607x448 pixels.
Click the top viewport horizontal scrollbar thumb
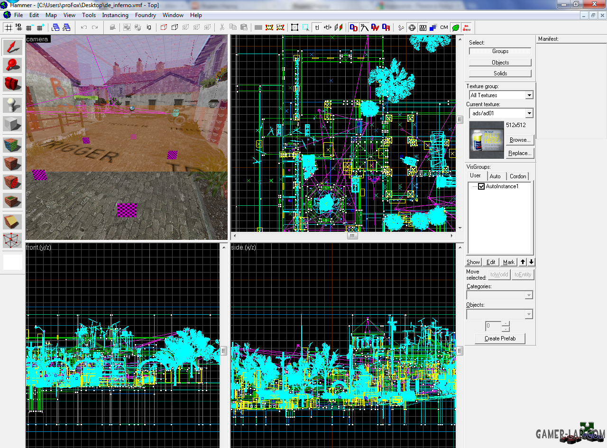[x=352, y=236]
